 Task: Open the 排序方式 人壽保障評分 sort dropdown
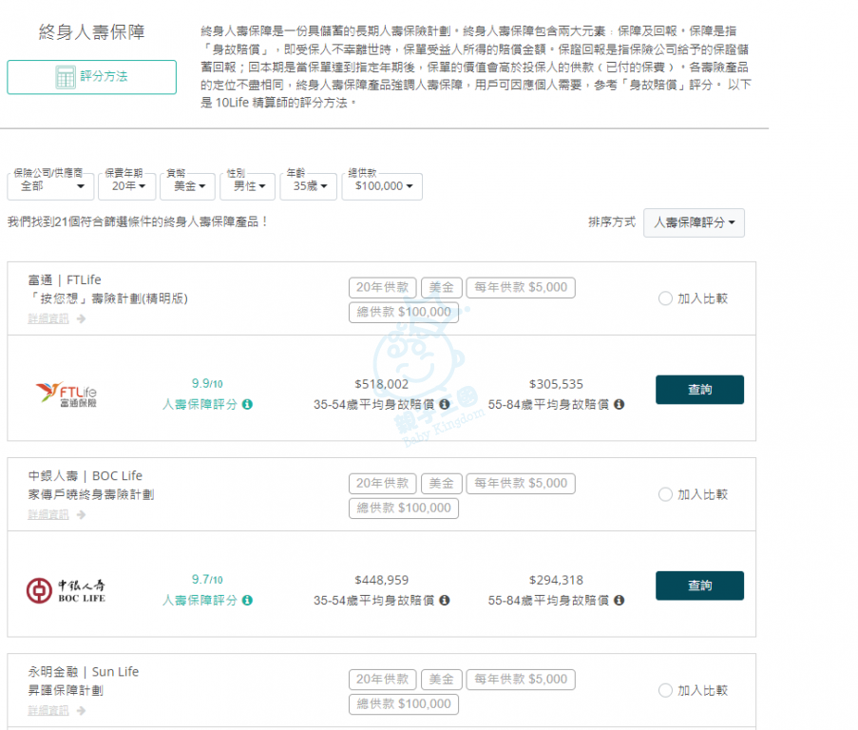tap(694, 222)
